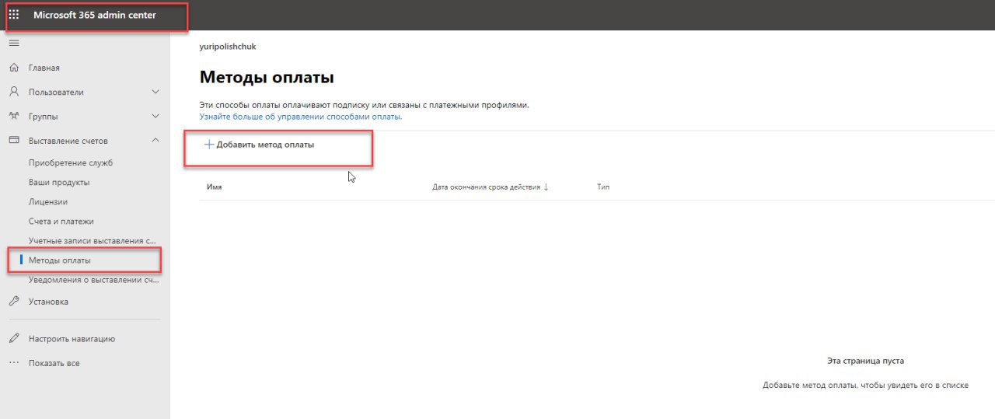Click Настроить навигацию label

[x=72, y=339]
